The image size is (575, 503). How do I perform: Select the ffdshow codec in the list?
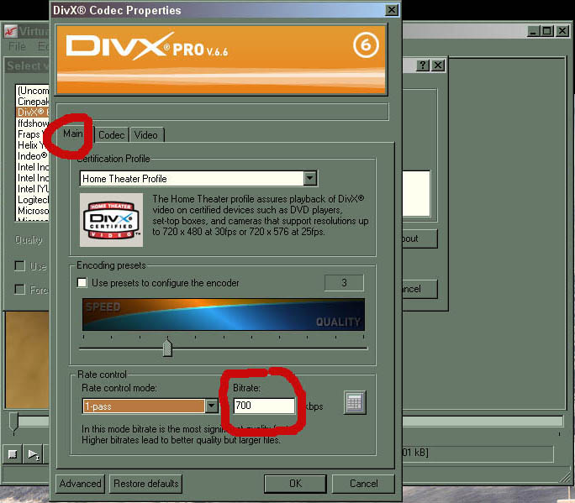click(x=33, y=123)
